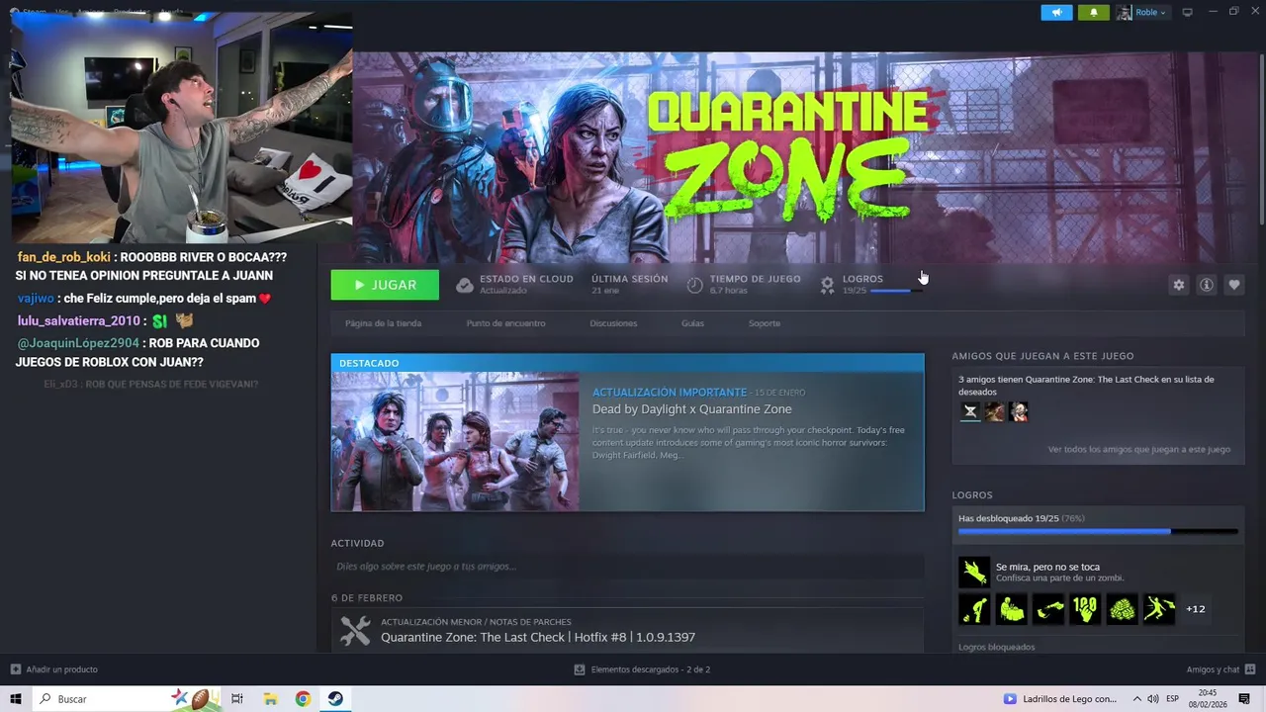This screenshot has height=712, width=1266.
Task: Toggle the favorite heart icon
Action: [x=1234, y=285]
